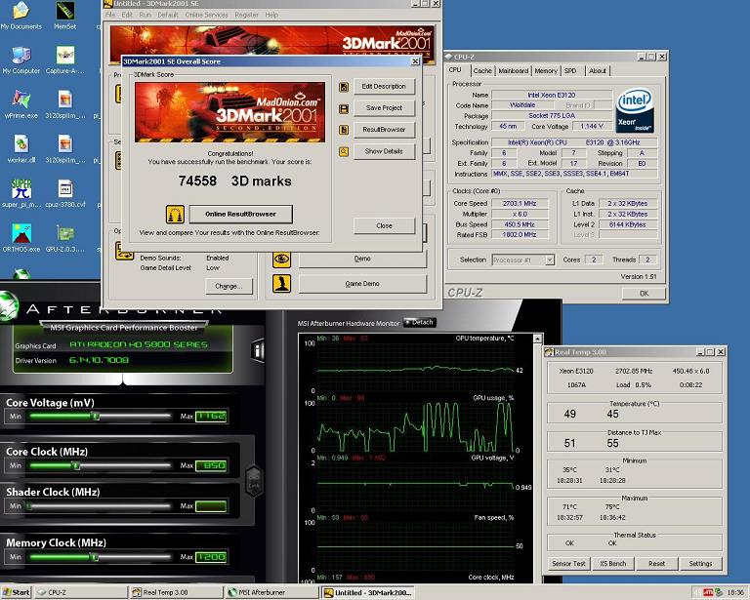750x600 pixels.
Task: Open the Memory tab in CPU-Z
Action: tap(546, 70)
